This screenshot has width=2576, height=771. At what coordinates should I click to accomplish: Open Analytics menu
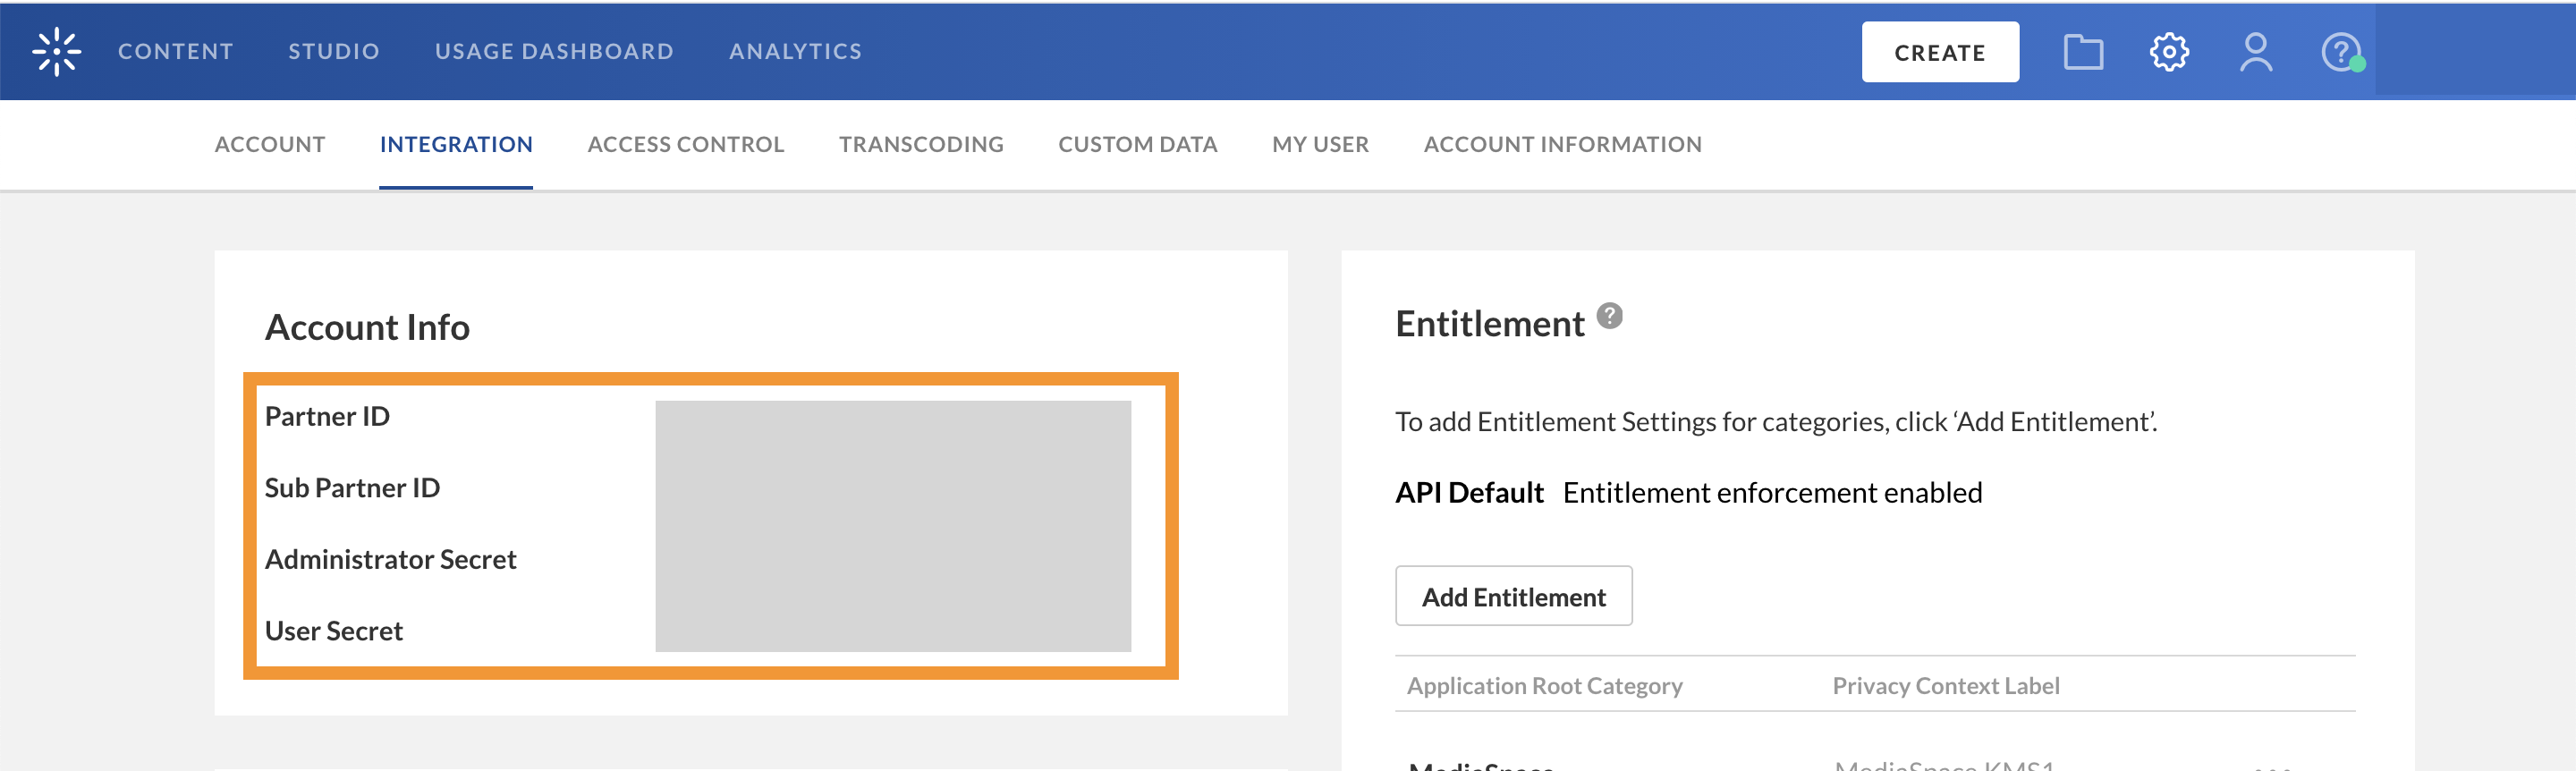pyautogui.click(x=795, y=51)
